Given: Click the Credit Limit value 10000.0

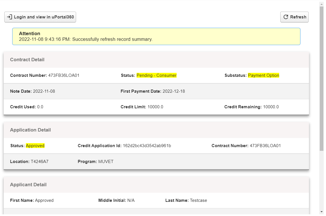Looking at the screenshot, I should coord(155,107).
